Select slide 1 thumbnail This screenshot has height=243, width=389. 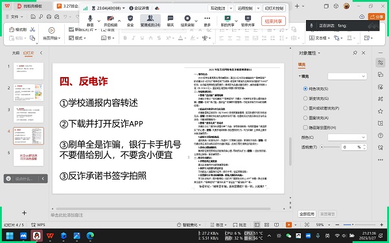pyautogui.click(x=29, y=71)
